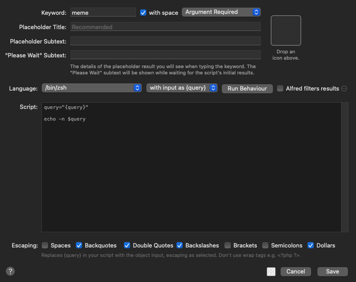Click the help question mark icon

coord(10,271)
